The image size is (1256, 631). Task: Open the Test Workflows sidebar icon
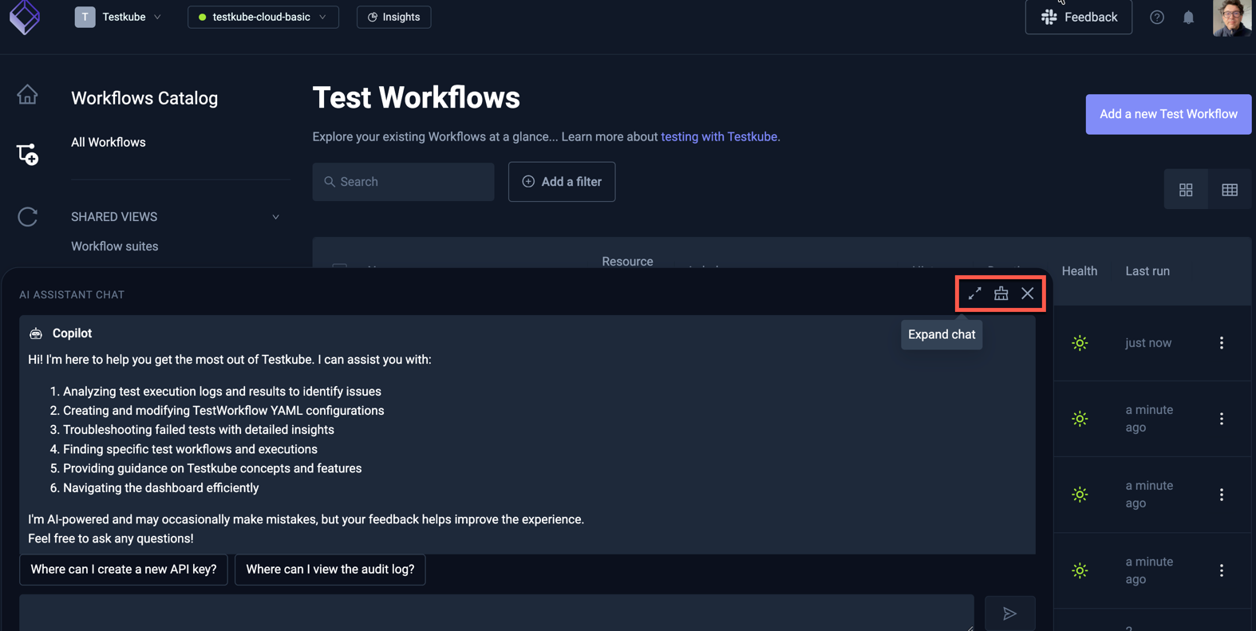point(27,154)
